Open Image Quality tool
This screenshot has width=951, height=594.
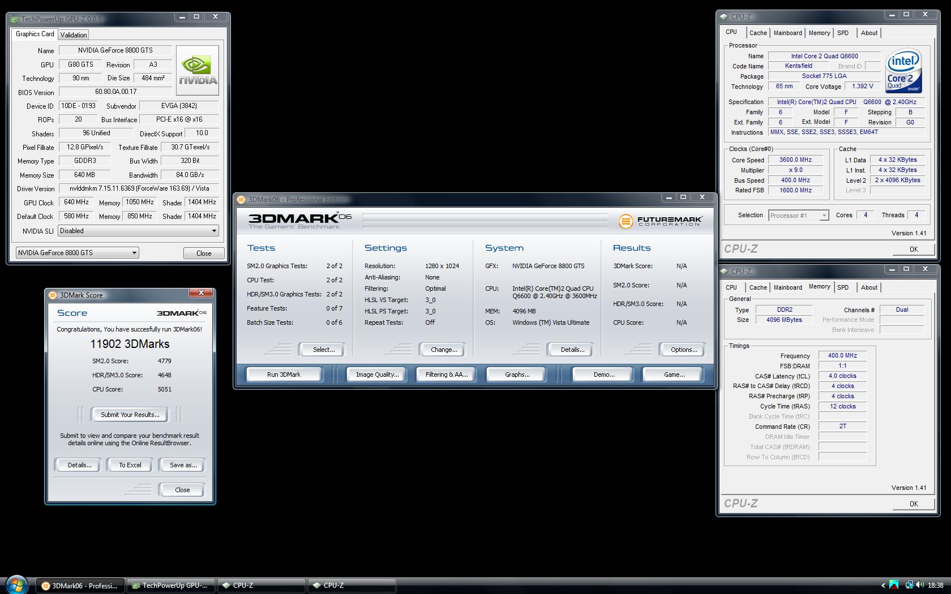[377, 375]
